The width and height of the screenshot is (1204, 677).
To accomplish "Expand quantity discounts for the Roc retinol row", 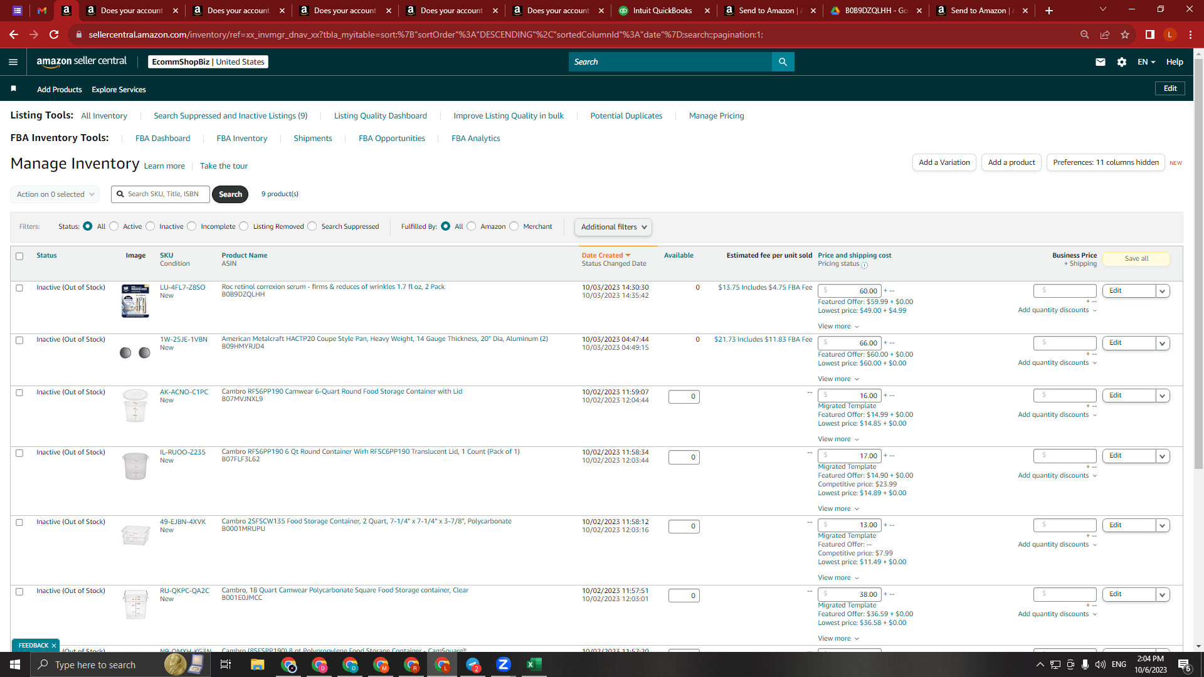I will tap(1057, 310).
